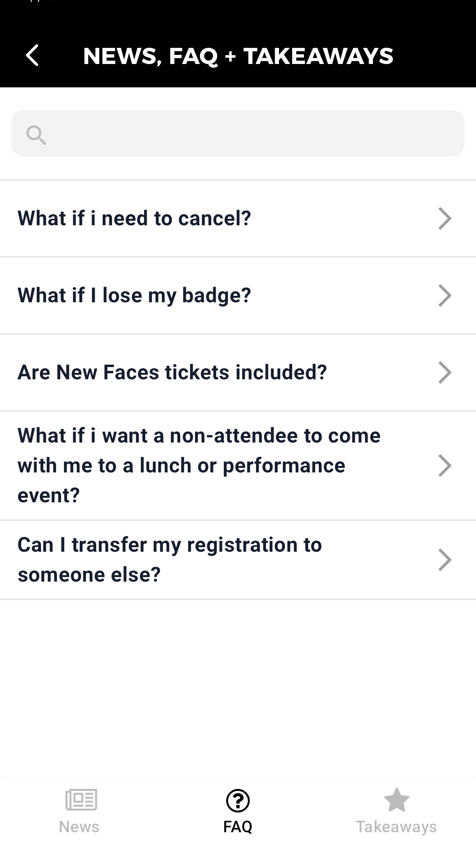Expand New Faces tickets question via chevron
The width and height of the screenshot is (476, 846).
tap(445, 372)
